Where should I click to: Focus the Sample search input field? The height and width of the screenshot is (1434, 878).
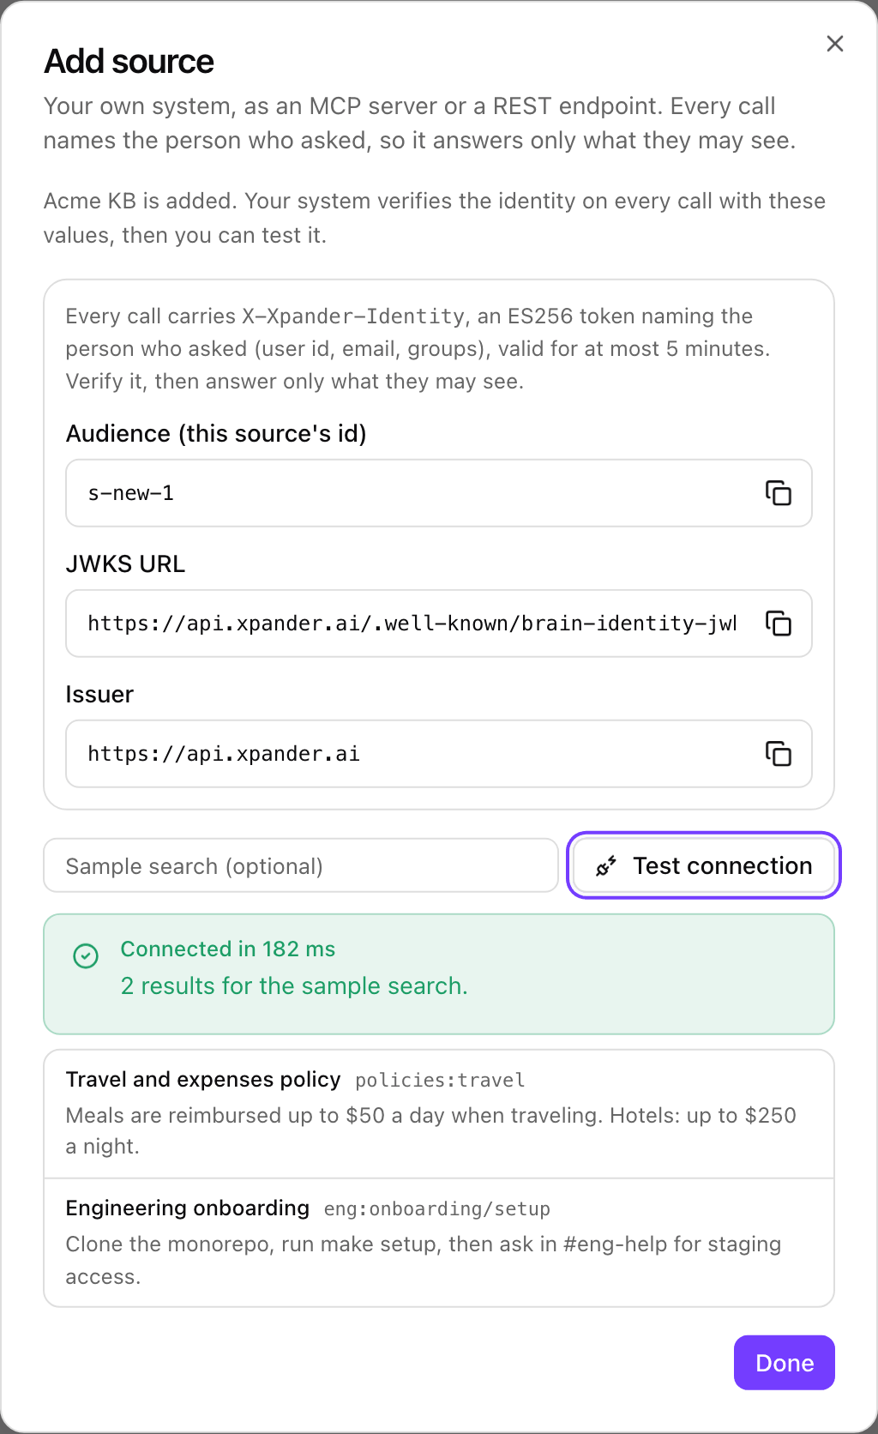pyautogui.click(x=301, y=865)
